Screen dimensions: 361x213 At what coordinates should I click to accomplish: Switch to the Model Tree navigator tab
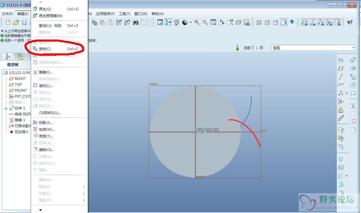[x=8, y=56]
